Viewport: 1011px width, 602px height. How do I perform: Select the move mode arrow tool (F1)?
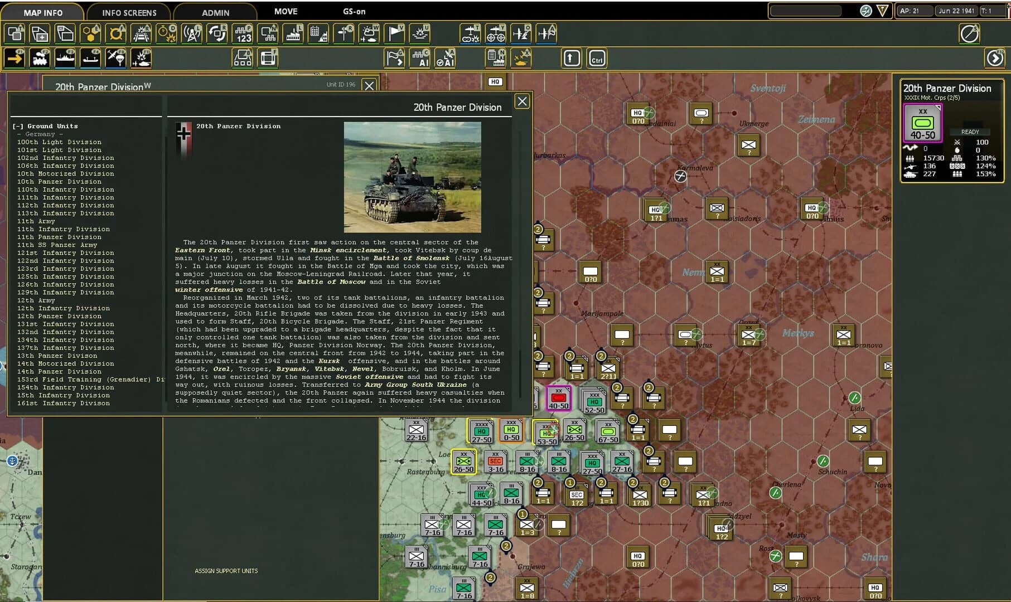15,58
